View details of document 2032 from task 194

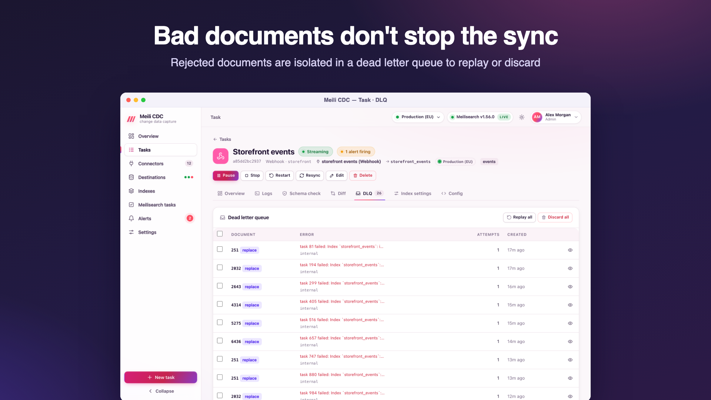tap(570, 269)
